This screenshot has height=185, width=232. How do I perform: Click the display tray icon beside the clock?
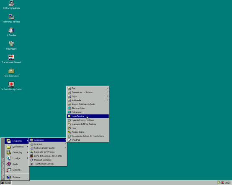[x=222, y=182]
